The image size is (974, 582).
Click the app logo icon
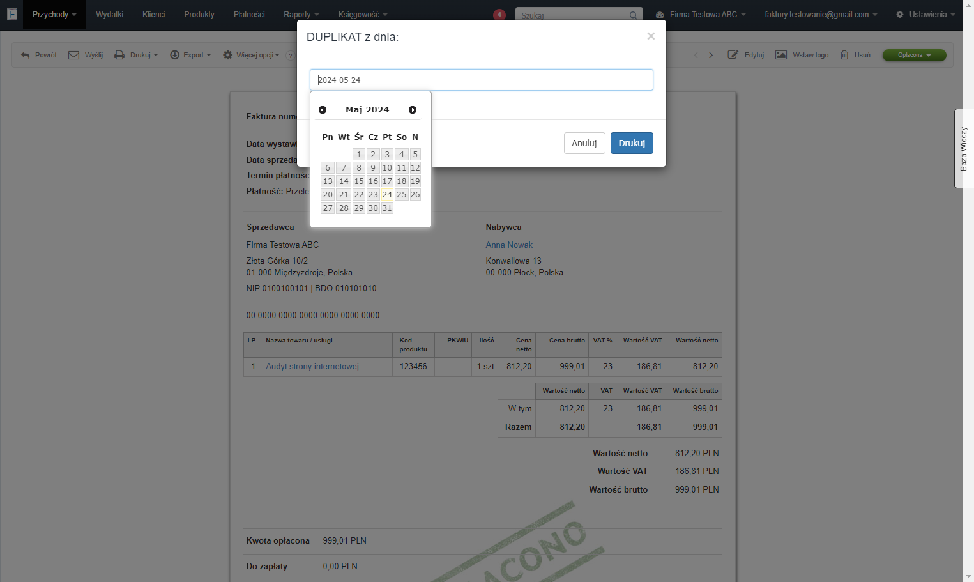click(x=11, y=14)
